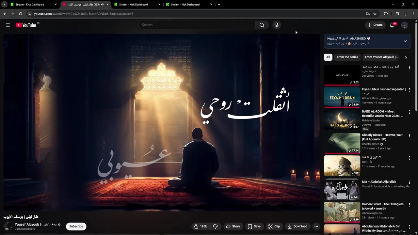Image resolution: width=418 pixels, height=235 pixels.
Task: Select From Yousef Alayoub chip
Action: (x=382, y=57)
